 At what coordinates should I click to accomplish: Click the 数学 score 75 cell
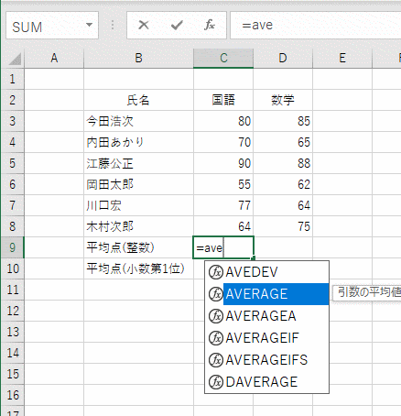coord(283,226)
